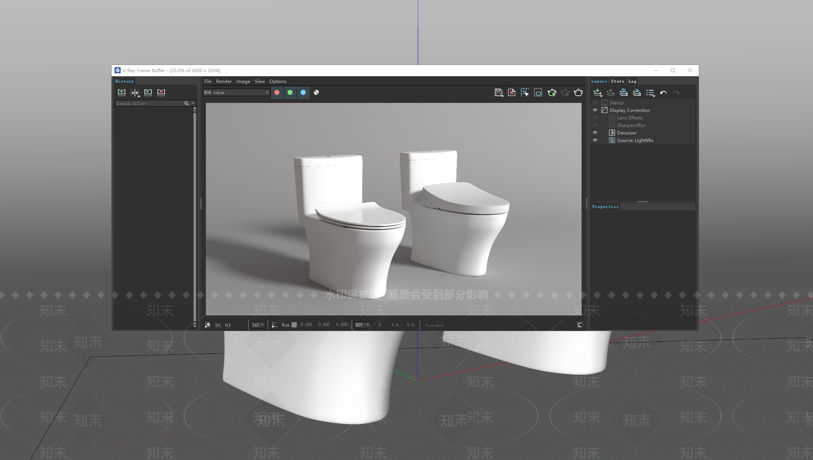Clear the image with red X icon
Screen dimensions: 813x460
512,93
